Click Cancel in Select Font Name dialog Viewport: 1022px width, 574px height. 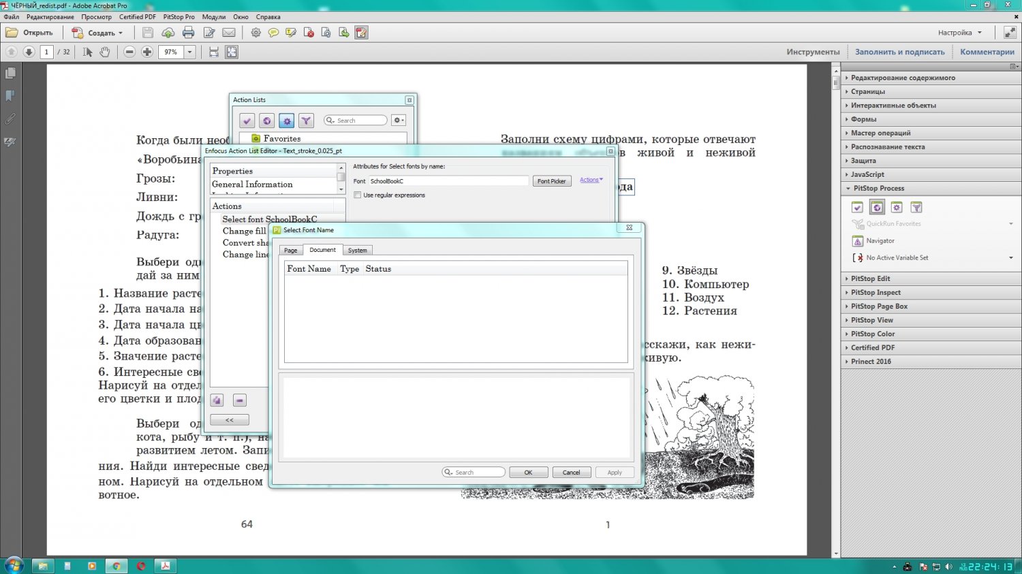point(571,472)
